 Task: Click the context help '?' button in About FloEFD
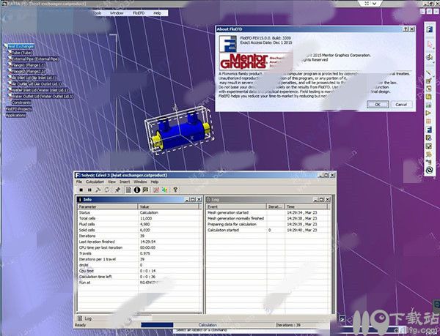[406, 29]
